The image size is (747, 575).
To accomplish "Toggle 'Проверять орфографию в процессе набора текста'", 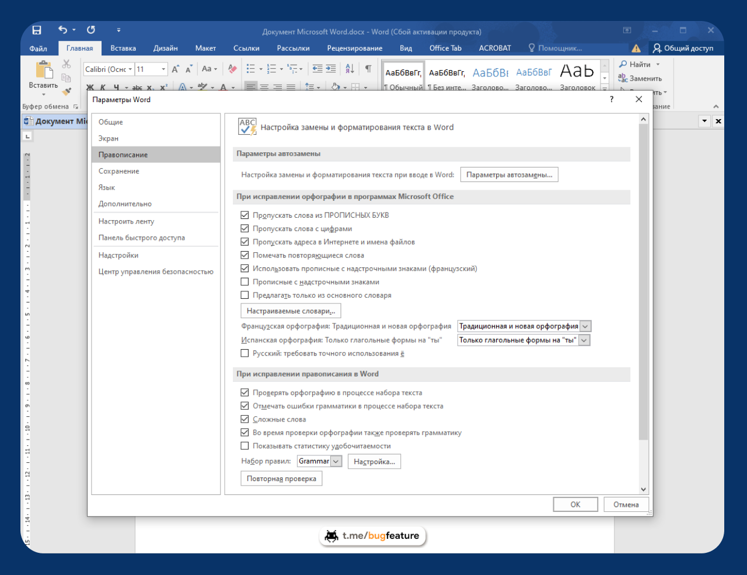I will point(245,392).
